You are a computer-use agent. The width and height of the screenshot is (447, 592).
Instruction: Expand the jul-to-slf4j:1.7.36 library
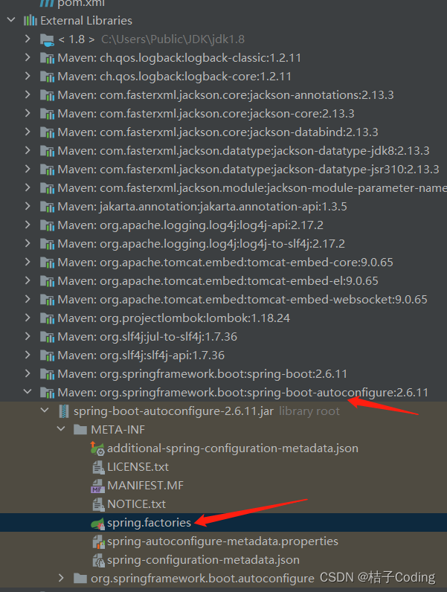pyautogui.click(x=28, y=336)
